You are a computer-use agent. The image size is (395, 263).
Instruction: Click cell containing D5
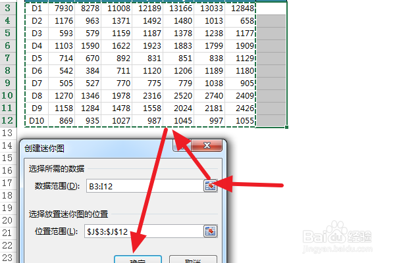point(37,58)
